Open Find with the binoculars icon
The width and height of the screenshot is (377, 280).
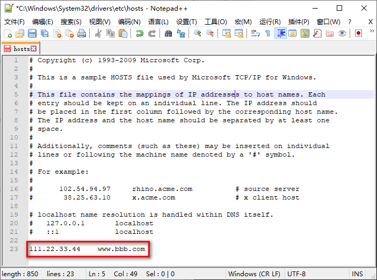168,33
